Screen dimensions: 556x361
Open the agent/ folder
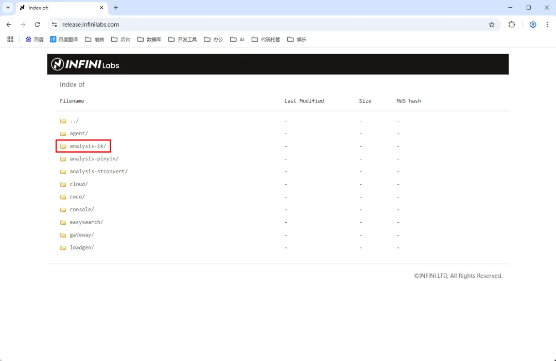point(79,134)
